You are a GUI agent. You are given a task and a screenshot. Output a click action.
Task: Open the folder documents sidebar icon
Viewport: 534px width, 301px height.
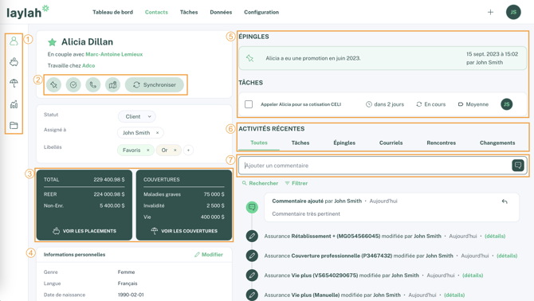14,125
